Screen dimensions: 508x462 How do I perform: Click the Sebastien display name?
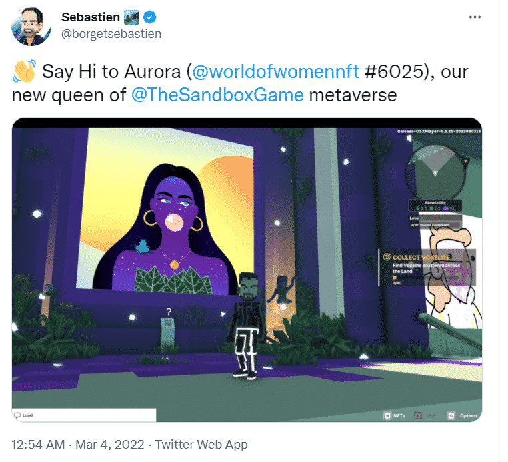coord(91,17)
